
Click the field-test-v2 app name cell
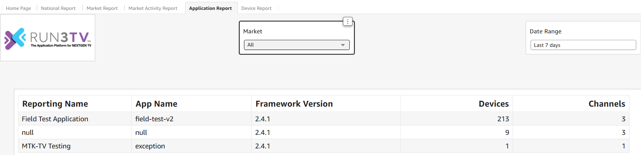(x=154, y=119)
